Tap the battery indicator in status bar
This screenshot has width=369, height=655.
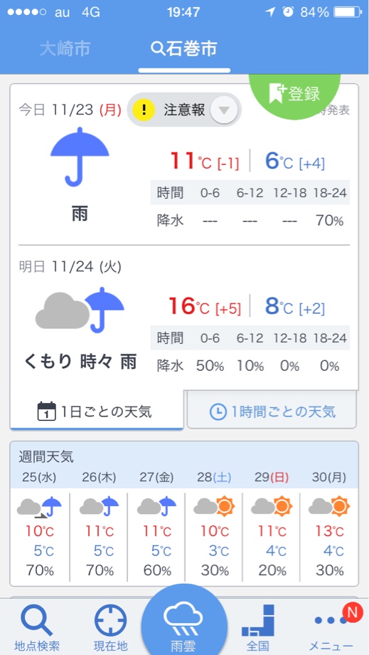[x=347, y=13]
